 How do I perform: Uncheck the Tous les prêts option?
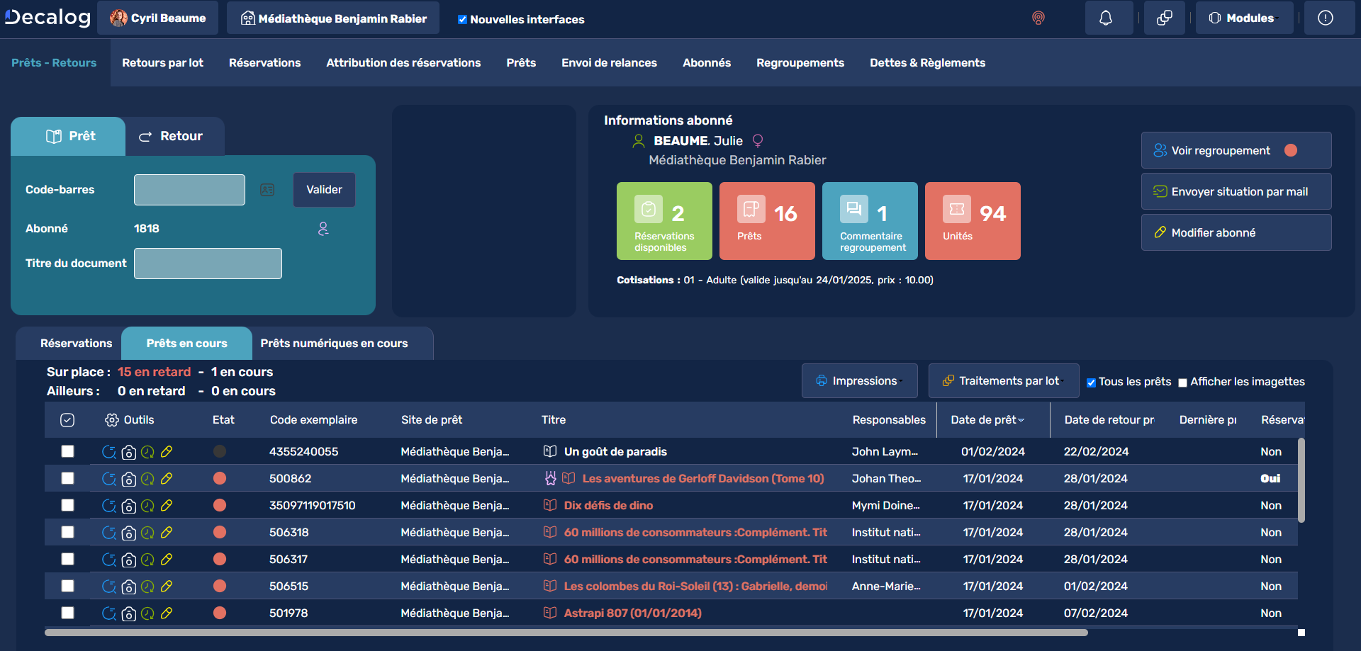tap(1092, 382)
